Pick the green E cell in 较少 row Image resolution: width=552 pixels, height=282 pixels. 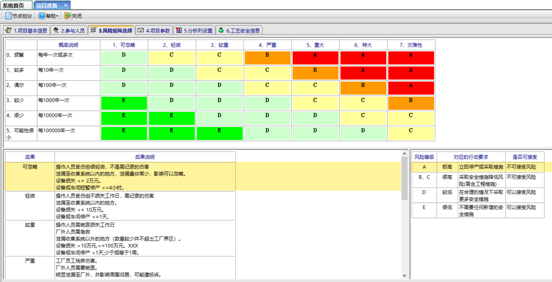(x=124, y=103)
